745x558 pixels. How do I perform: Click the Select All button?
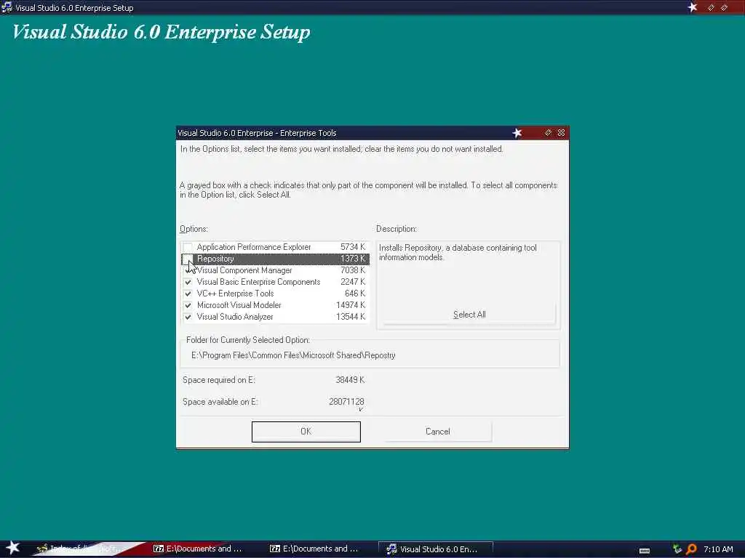469,315
